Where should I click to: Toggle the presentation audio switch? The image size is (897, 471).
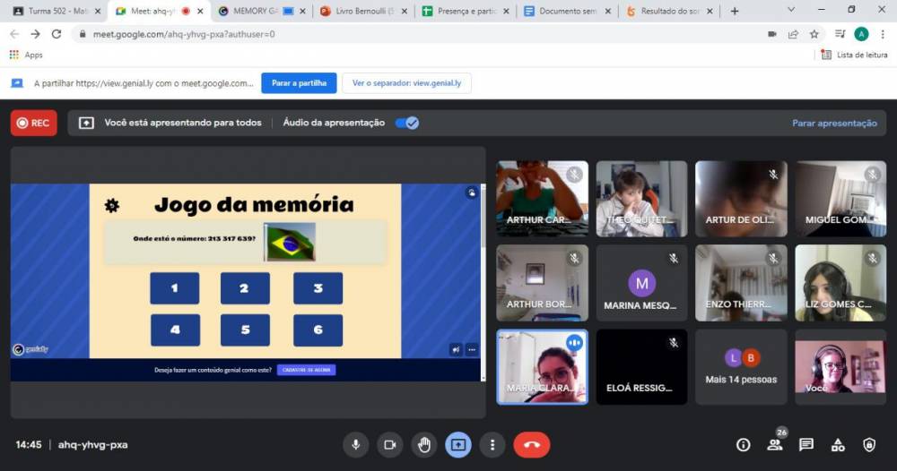tap(407, 123)
